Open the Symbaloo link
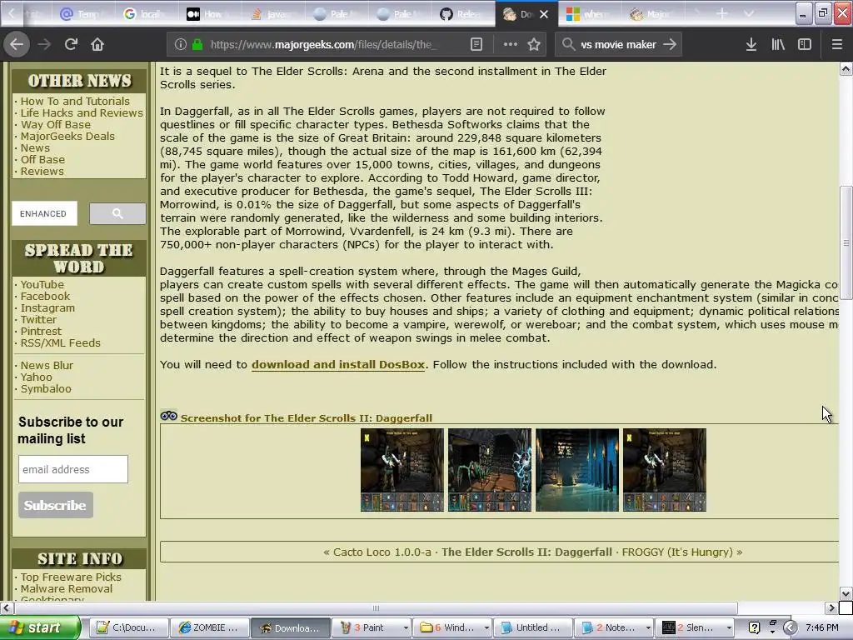Screen dimensions: 853x640 tap(46, 388)
